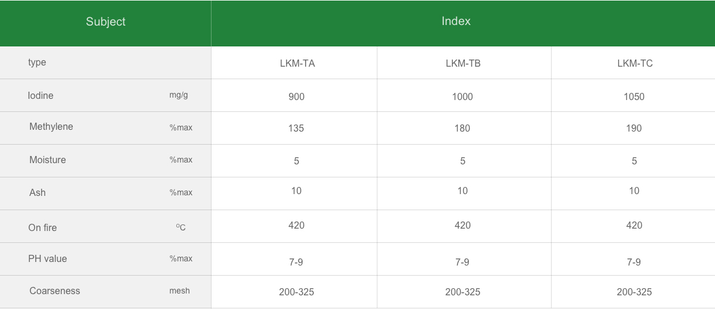Image resolution: width=715 pixels, height=309 pixels.
Task: Click the Moisture row label
Action: point(48,160)
